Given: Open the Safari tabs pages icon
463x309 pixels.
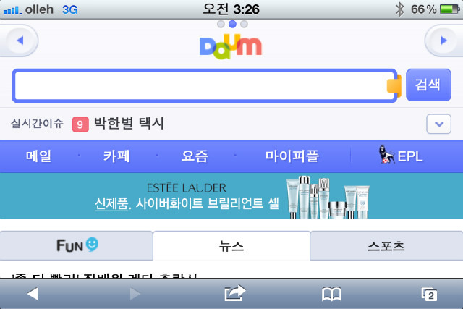Looking at the screenshot, I should (x=429, y=295).
